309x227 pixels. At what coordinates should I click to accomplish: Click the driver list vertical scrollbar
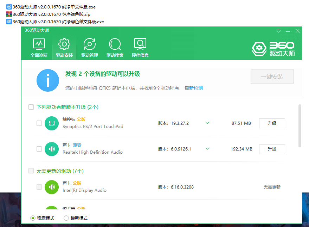click(x=300, y=126)
